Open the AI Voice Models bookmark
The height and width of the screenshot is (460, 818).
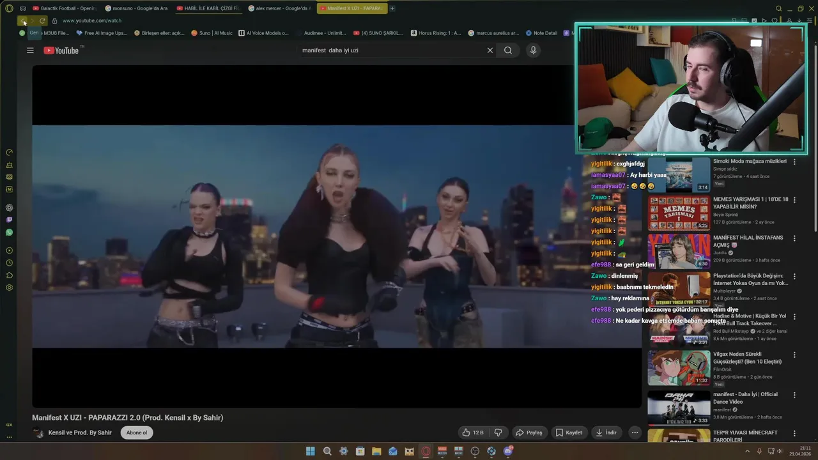pyautogui.click(x=263, y=33)
